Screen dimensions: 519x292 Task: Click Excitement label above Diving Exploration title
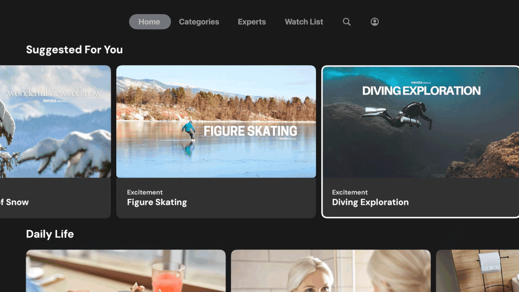tap(350, 192)
